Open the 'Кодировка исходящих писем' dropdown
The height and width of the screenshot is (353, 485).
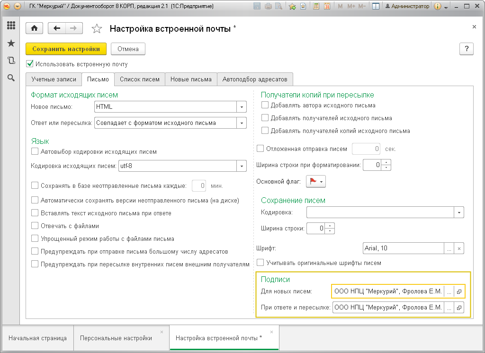[242, 166]
